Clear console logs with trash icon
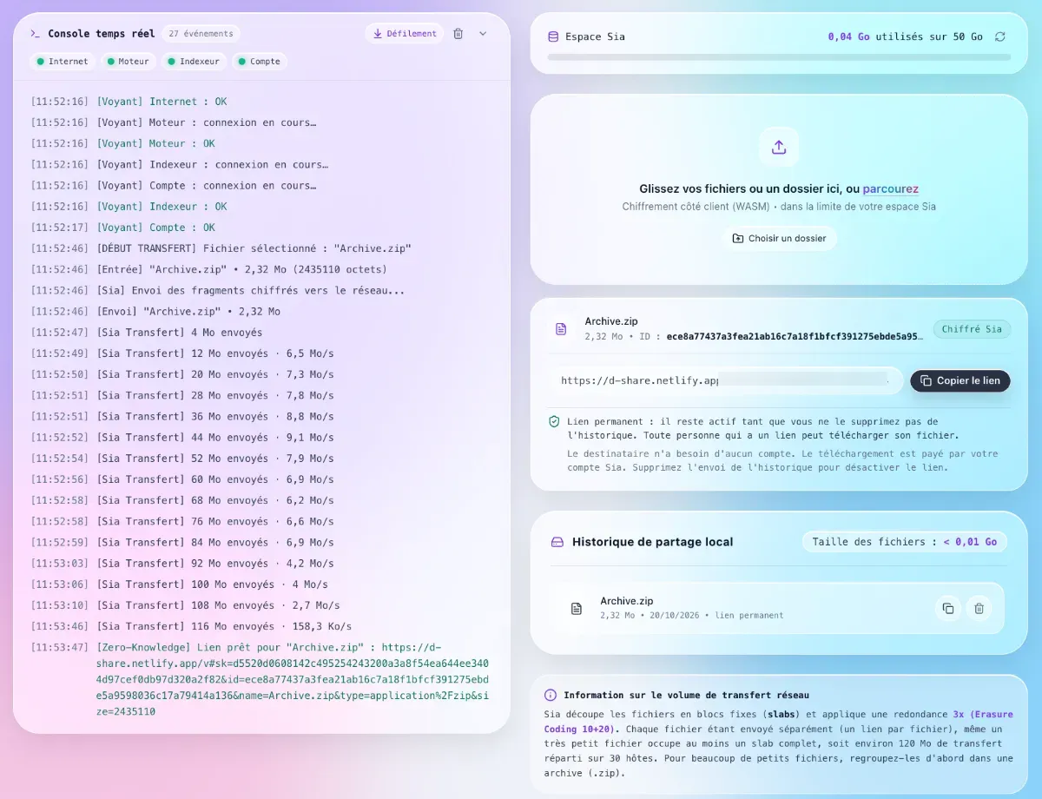The image size is (1042, 799). [458, 34]
